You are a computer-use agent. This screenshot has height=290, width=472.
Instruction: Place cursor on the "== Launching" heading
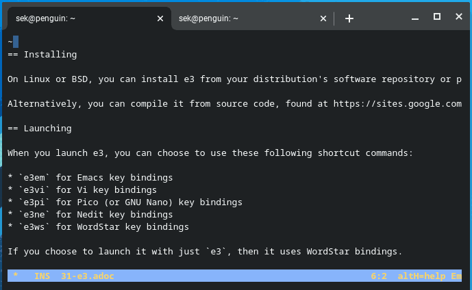coord(40,129)
